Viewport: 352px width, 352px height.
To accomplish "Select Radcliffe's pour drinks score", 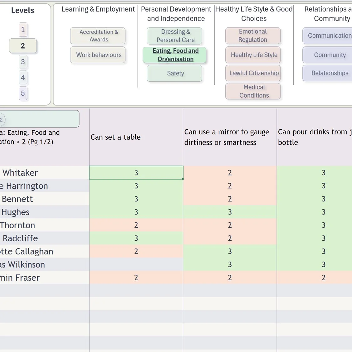I will pos(315,238).
